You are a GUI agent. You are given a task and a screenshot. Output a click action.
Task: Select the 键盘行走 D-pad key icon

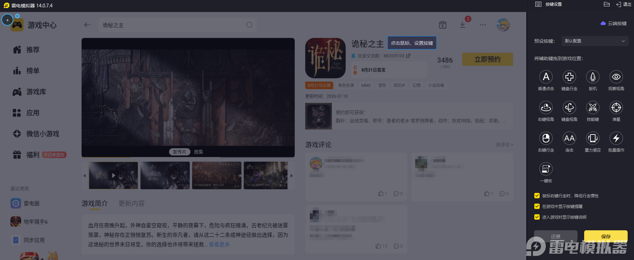(569, 77)
